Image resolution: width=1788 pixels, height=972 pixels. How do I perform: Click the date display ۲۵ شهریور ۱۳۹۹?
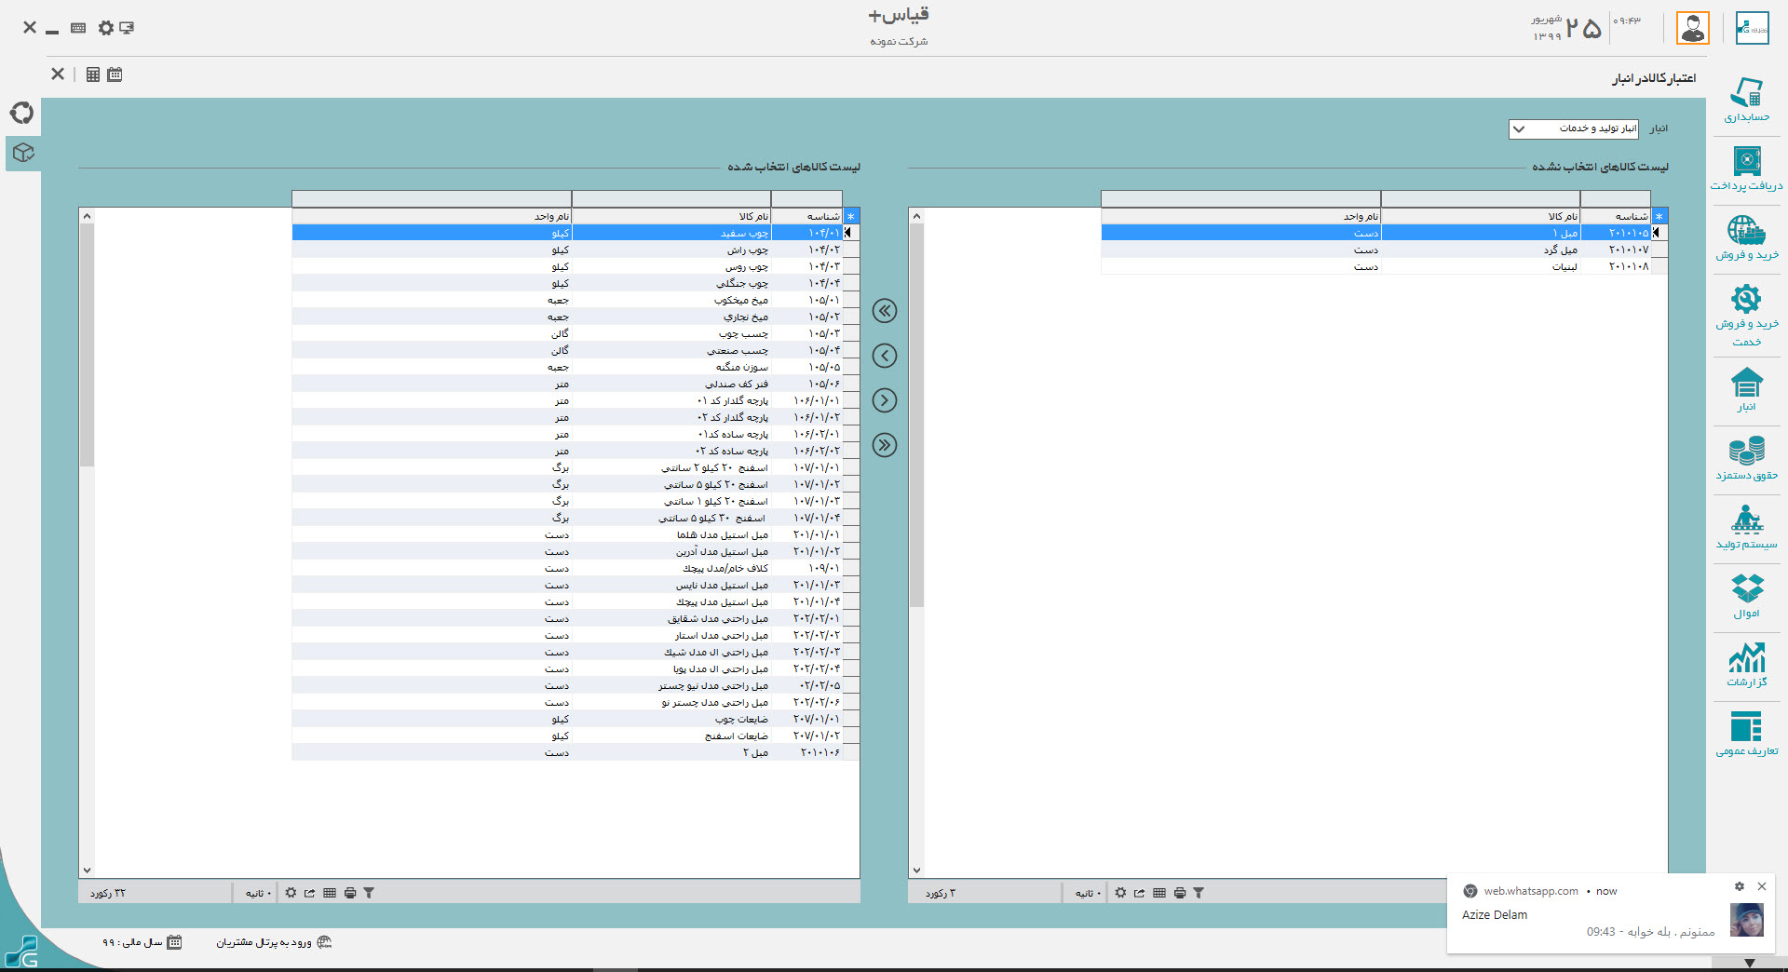click(x=1567, y=28)
